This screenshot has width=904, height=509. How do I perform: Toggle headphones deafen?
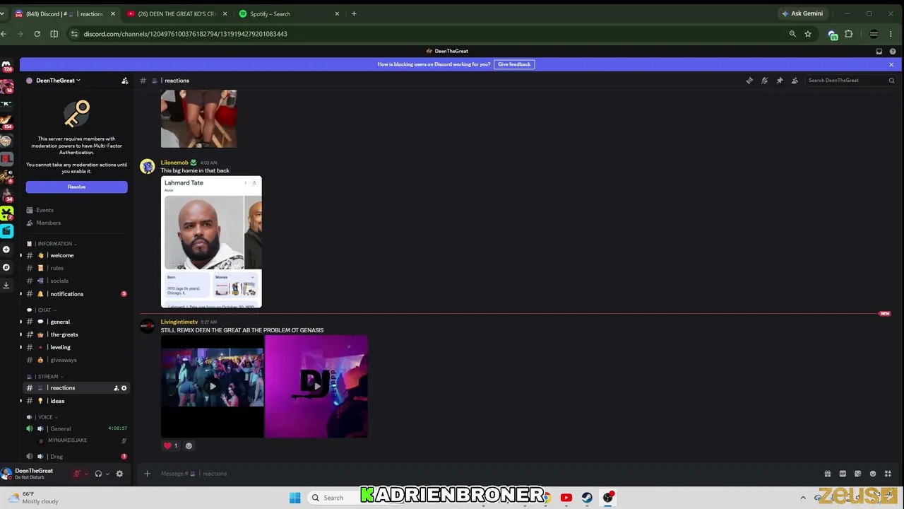98,474
